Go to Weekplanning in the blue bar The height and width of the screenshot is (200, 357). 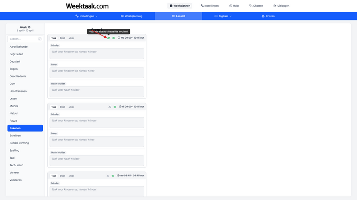pyautogui.click(x=132, y=16)
